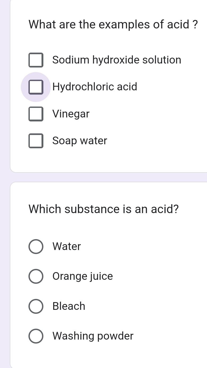Click the question 'Which substance is an acid?'

(x=104, y=209)
